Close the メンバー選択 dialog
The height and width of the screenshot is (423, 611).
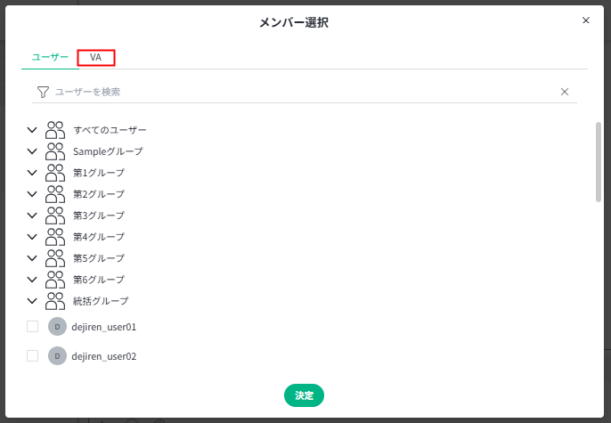click(x=585, y=20)
